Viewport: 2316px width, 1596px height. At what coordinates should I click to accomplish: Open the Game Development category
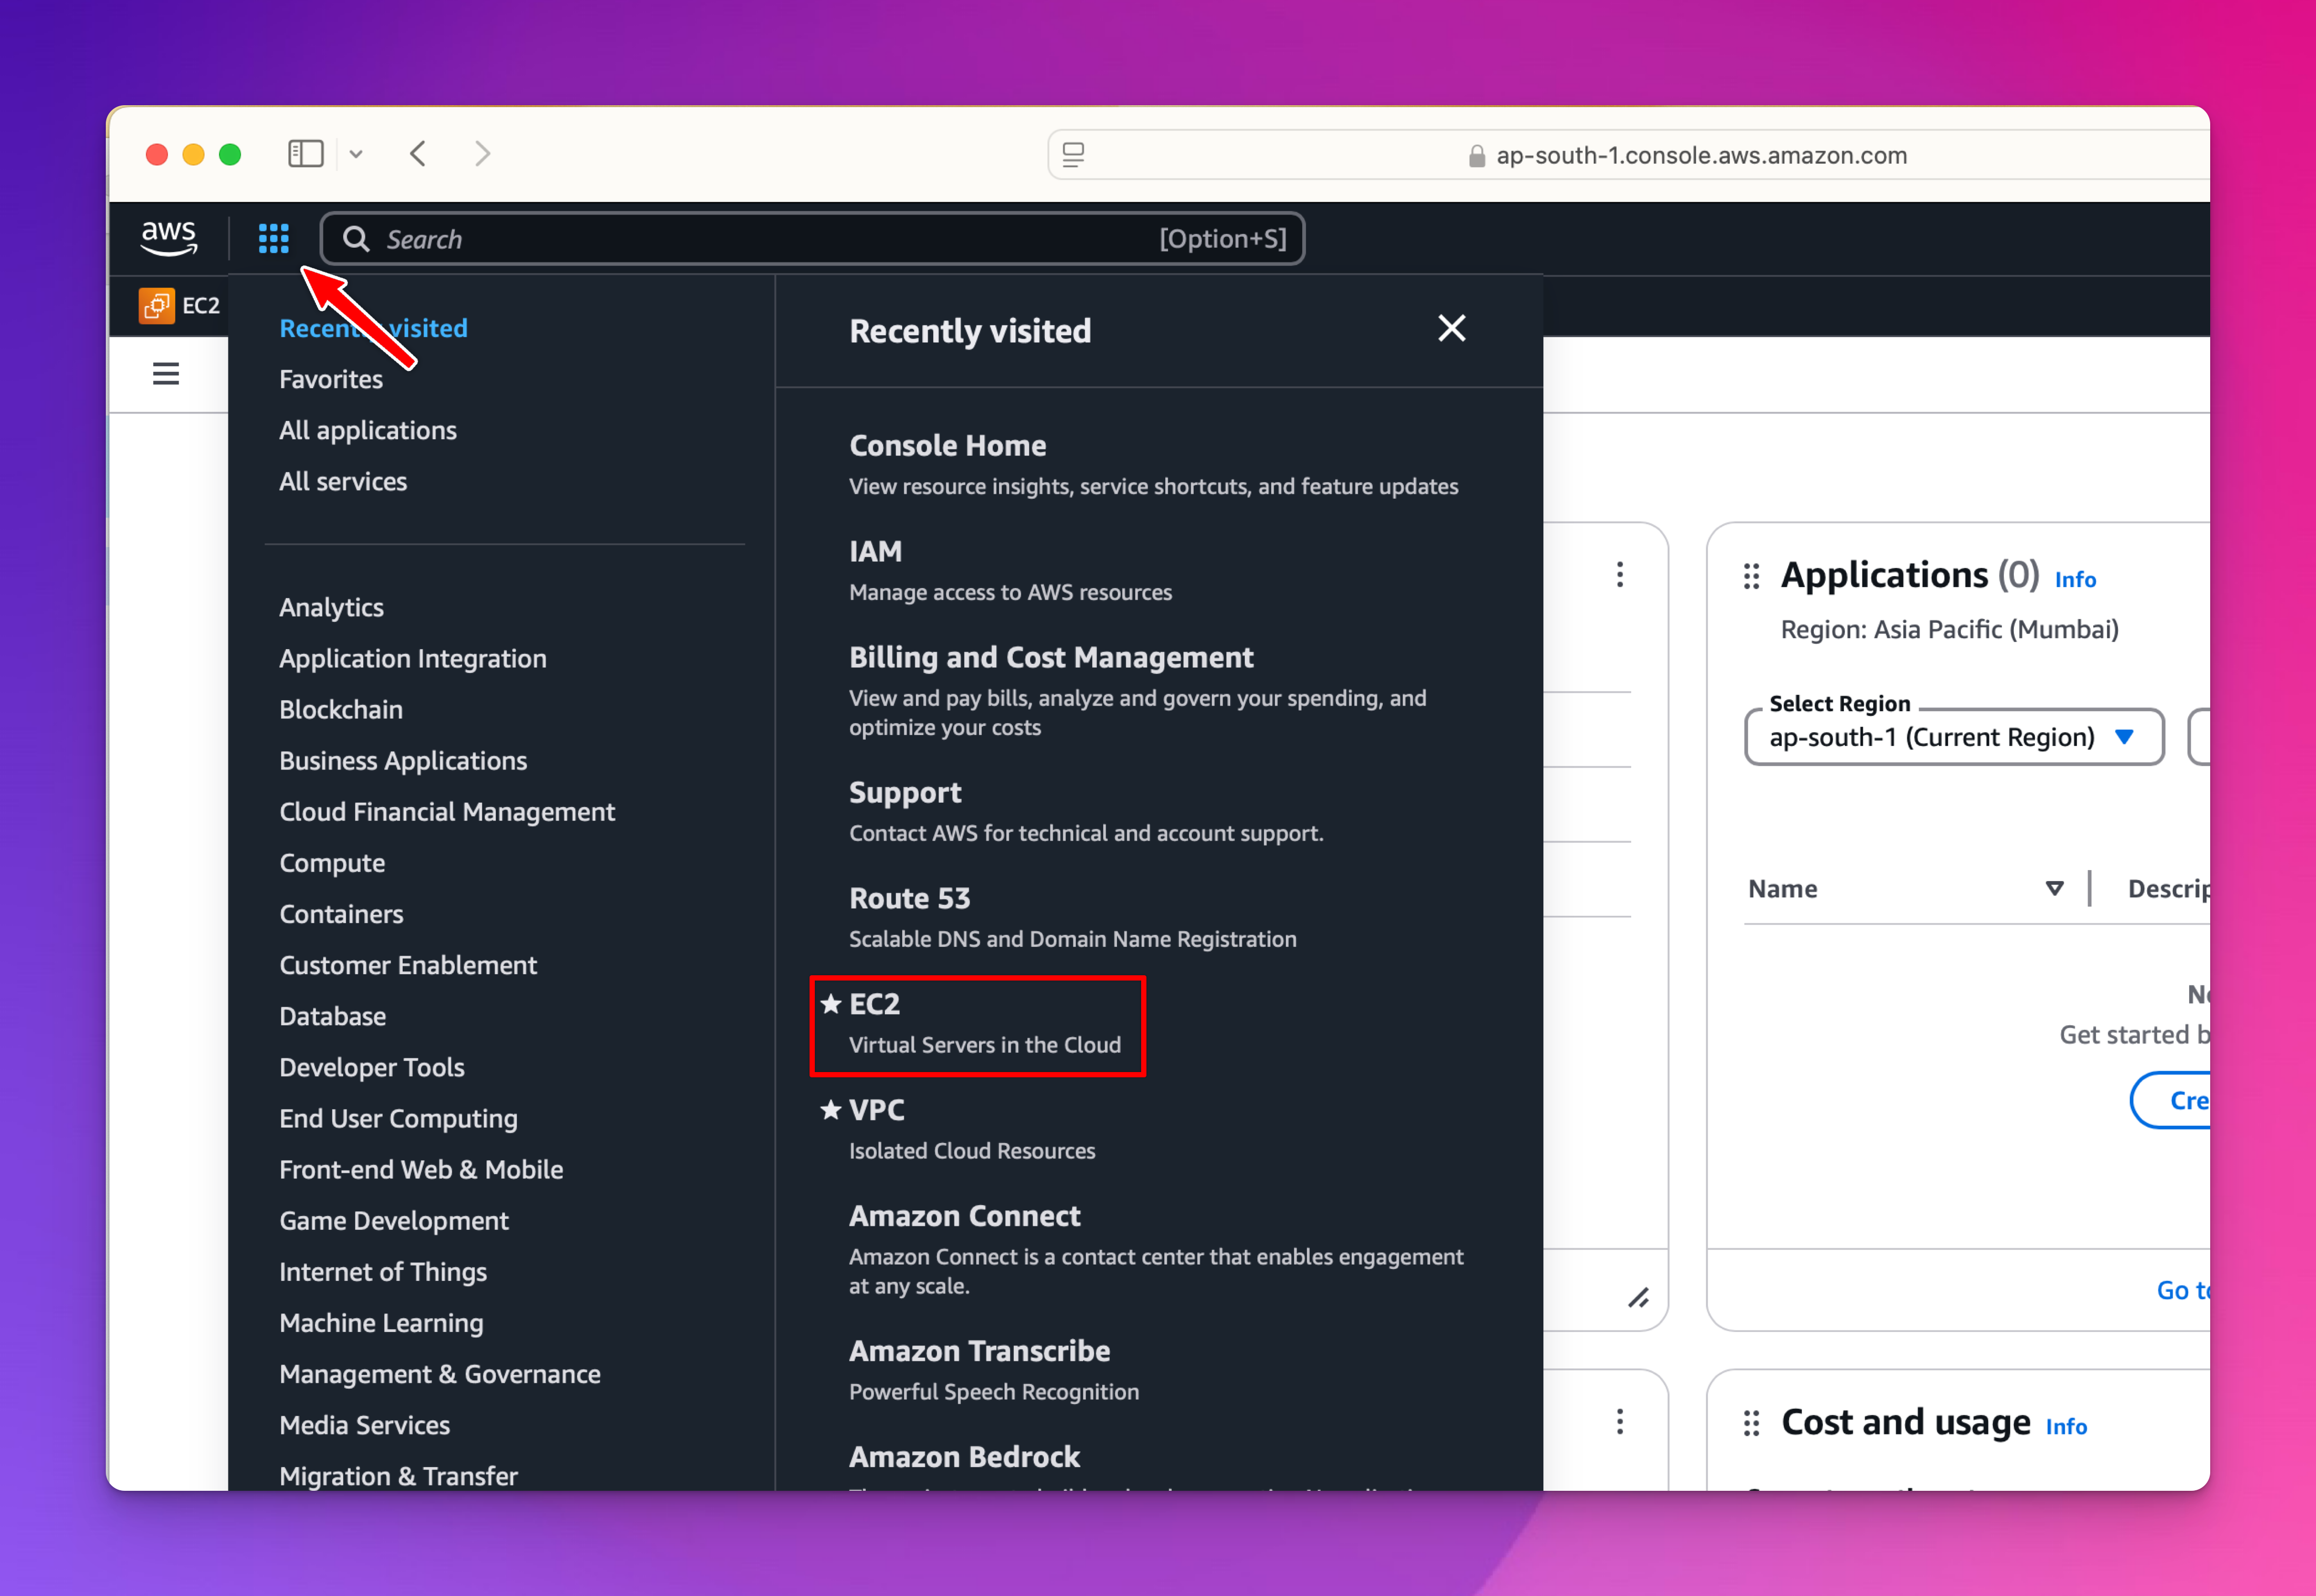tap(394, 1220)
